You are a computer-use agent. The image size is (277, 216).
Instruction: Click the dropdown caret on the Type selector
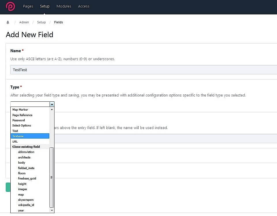pyautogui.click(x=52, y=104)
